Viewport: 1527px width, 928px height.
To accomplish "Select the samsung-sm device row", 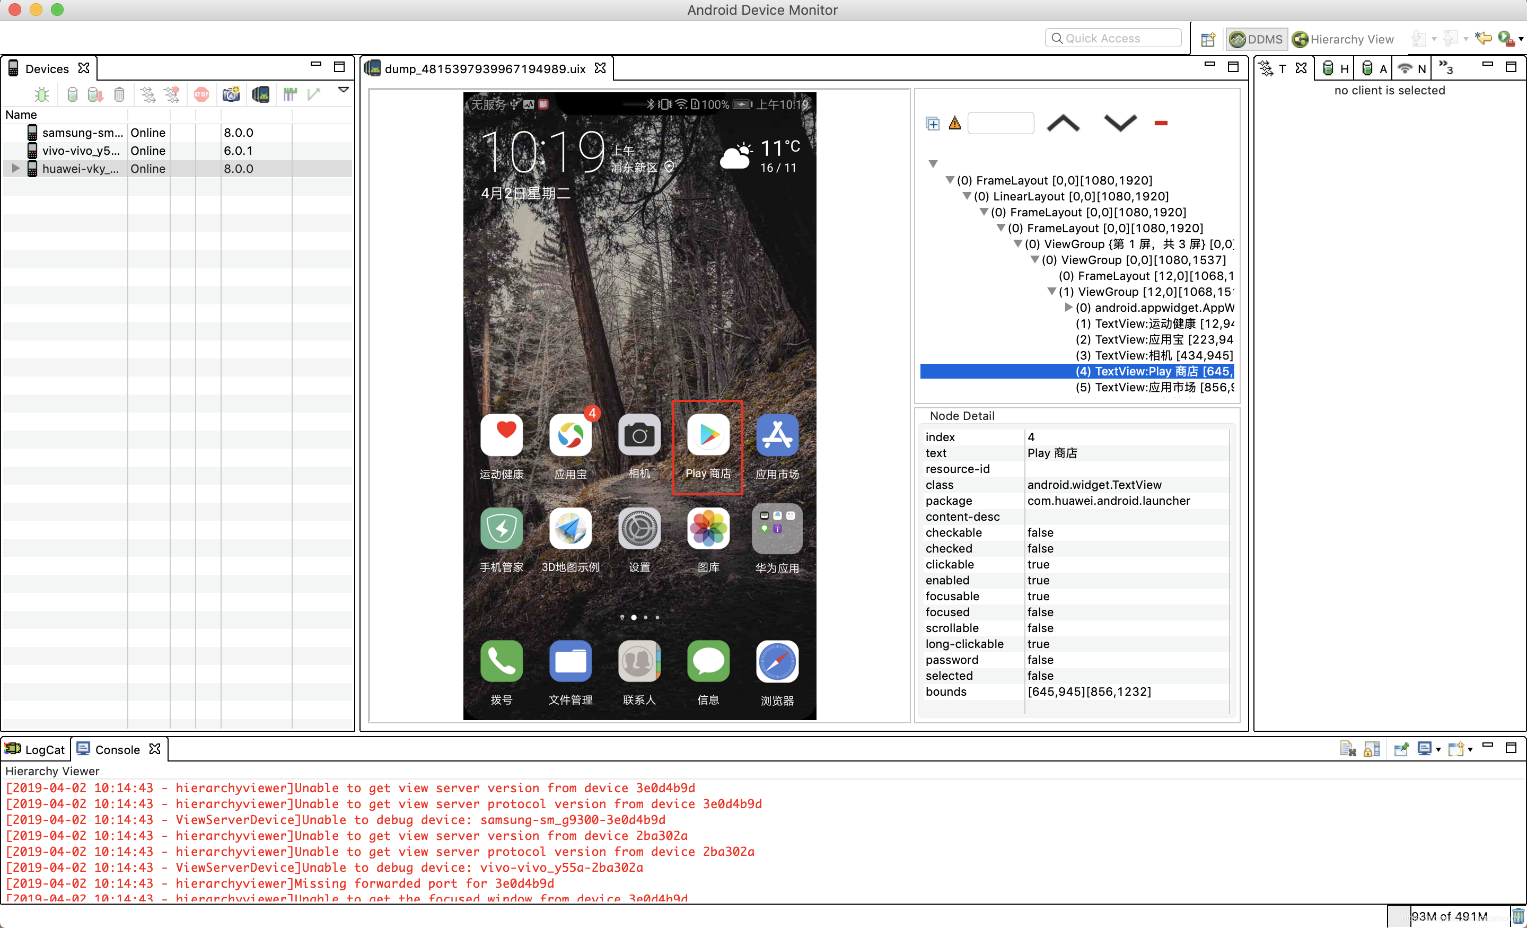I will (x=177, y=133).
